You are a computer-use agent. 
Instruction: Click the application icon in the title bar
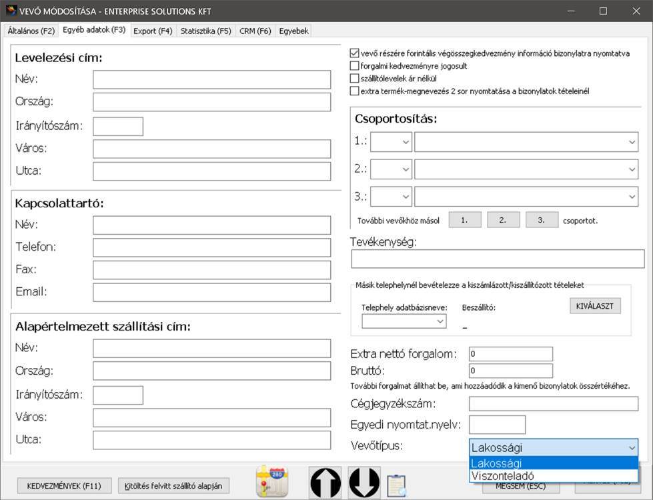tap(11, 11)
